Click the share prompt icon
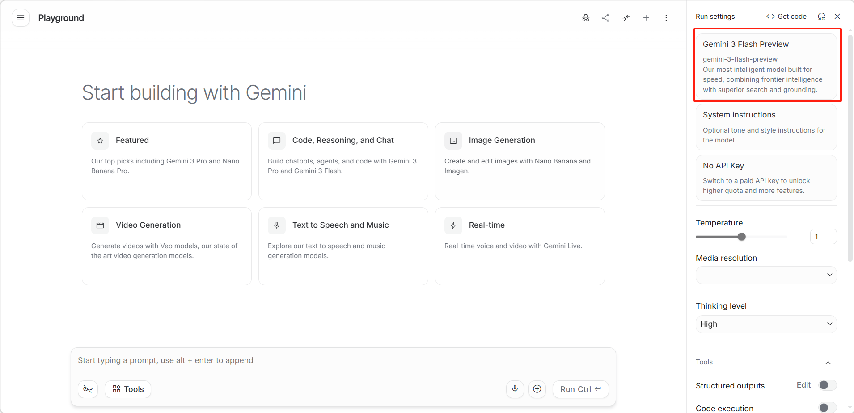Screen dimensions: 854x413 click(x=606, y=18)
